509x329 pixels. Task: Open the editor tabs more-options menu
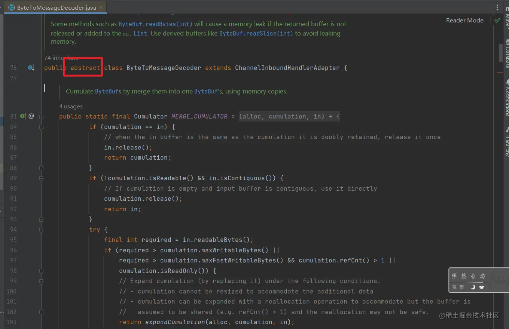[497, 7]
